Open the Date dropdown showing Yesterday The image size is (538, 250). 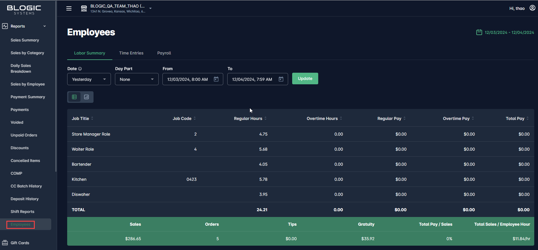[89, 79]
